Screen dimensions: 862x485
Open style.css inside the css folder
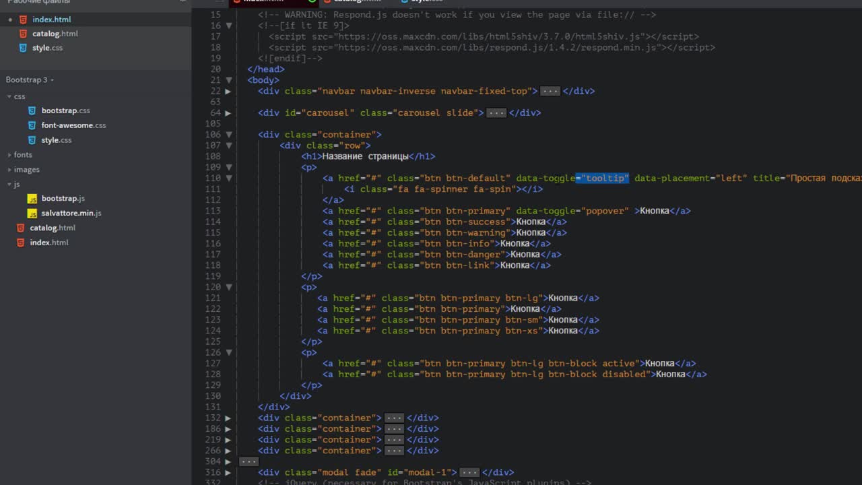[57, 140]
